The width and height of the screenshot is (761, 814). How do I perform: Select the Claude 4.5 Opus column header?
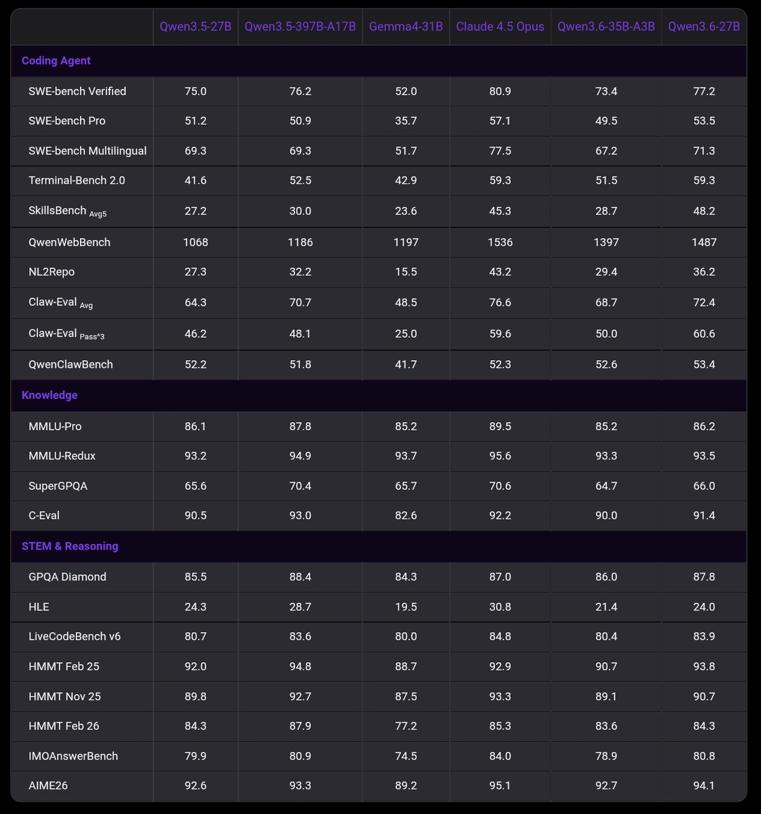point(500,26)
